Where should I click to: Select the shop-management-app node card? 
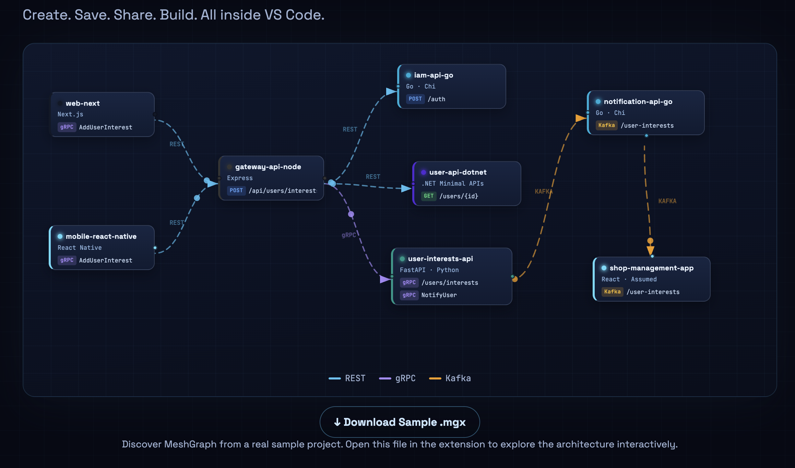(651, 279)
